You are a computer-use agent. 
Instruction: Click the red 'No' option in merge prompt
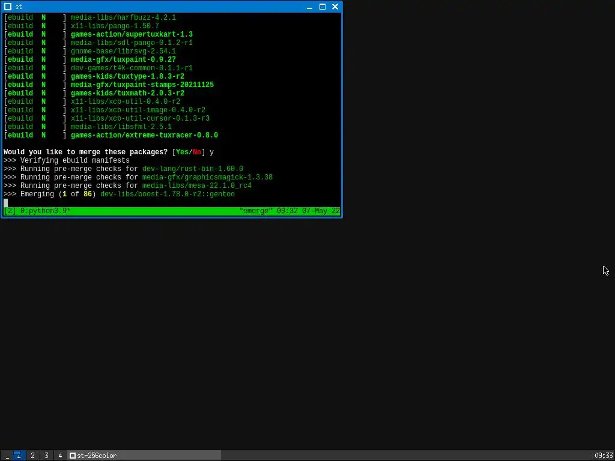[197, 152]
